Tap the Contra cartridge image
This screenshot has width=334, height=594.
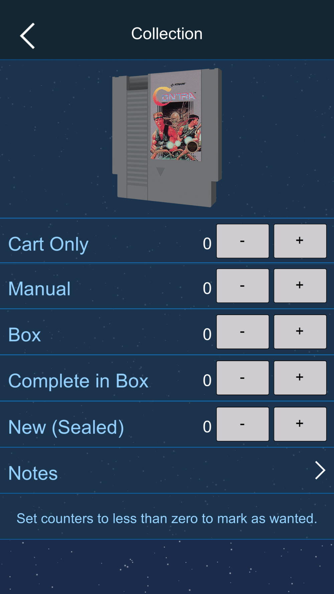pos(167,138)
